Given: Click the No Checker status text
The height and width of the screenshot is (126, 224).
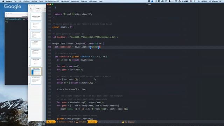Looking at the screenshot, I should click(x=130, y=122).
